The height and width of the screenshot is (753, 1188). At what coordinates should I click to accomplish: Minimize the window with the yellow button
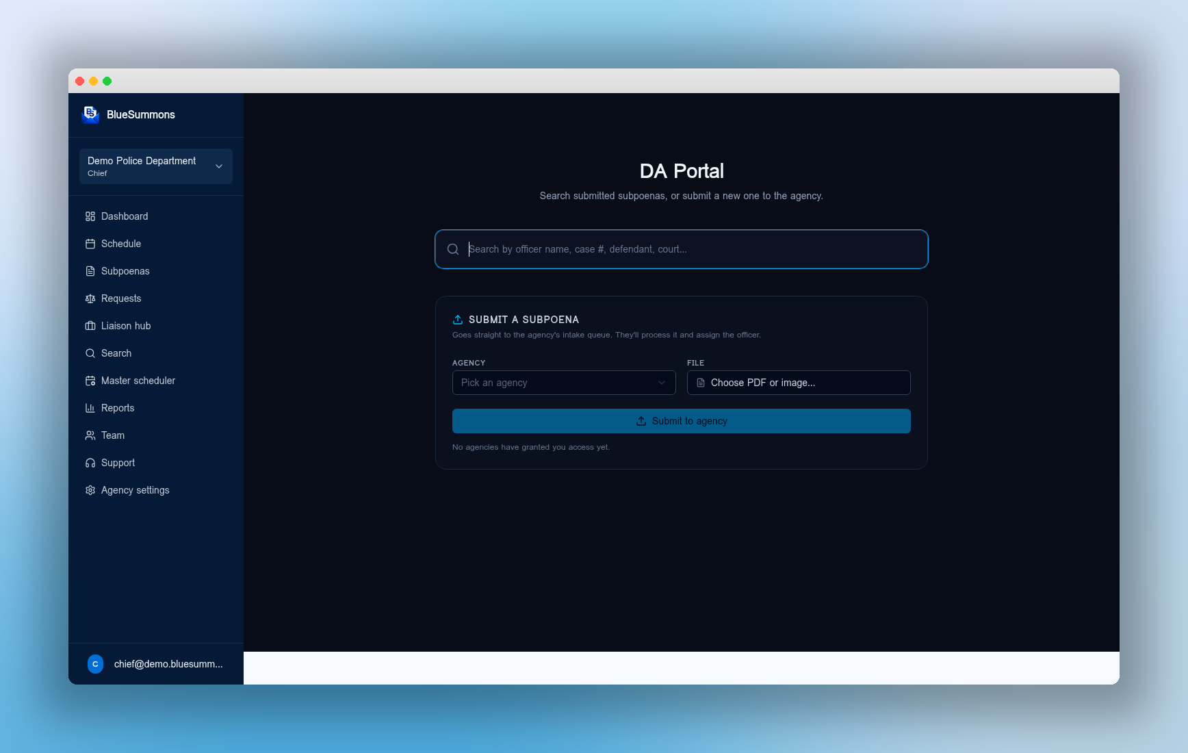tap(94, 81)
